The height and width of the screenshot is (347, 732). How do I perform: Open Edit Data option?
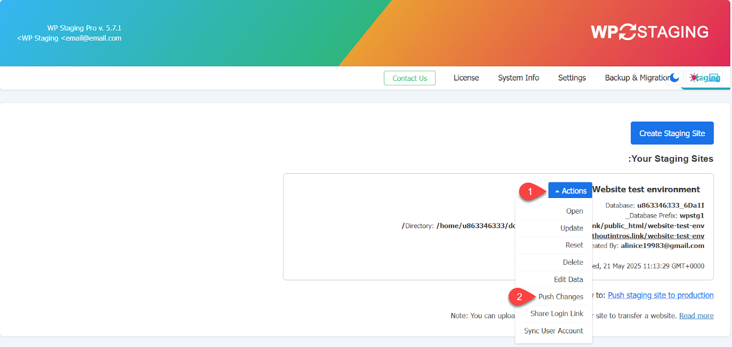568,279
